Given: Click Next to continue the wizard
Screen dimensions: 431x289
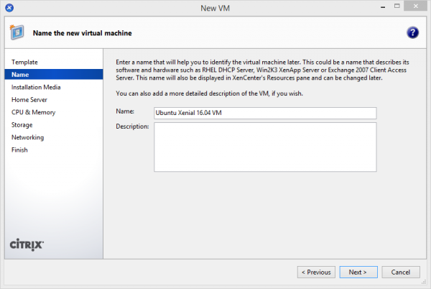Looking at the screenshot, I should pos(358,272).
